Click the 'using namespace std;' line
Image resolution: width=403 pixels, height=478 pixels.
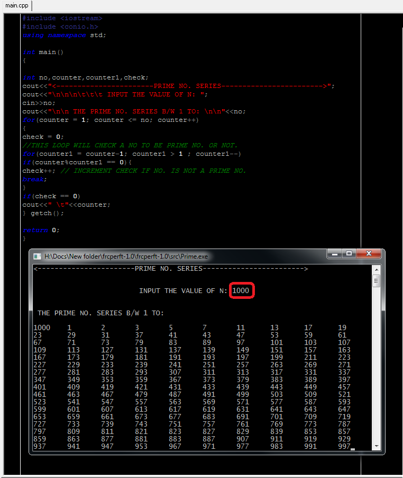tap(64, 36)
